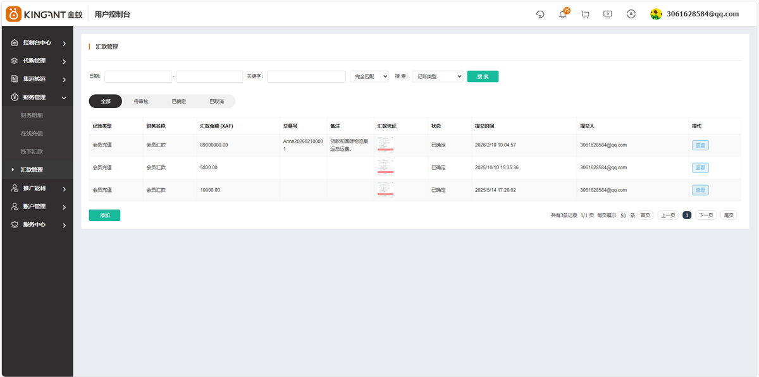Open the 完全匹配 match type dropdown
The width and height of the screenshot is (759, 377).
tap(369, 76)
